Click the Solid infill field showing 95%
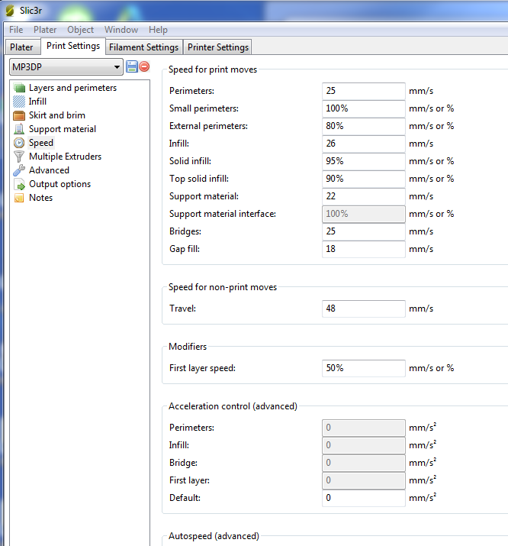508x546 pixels. 363,161
